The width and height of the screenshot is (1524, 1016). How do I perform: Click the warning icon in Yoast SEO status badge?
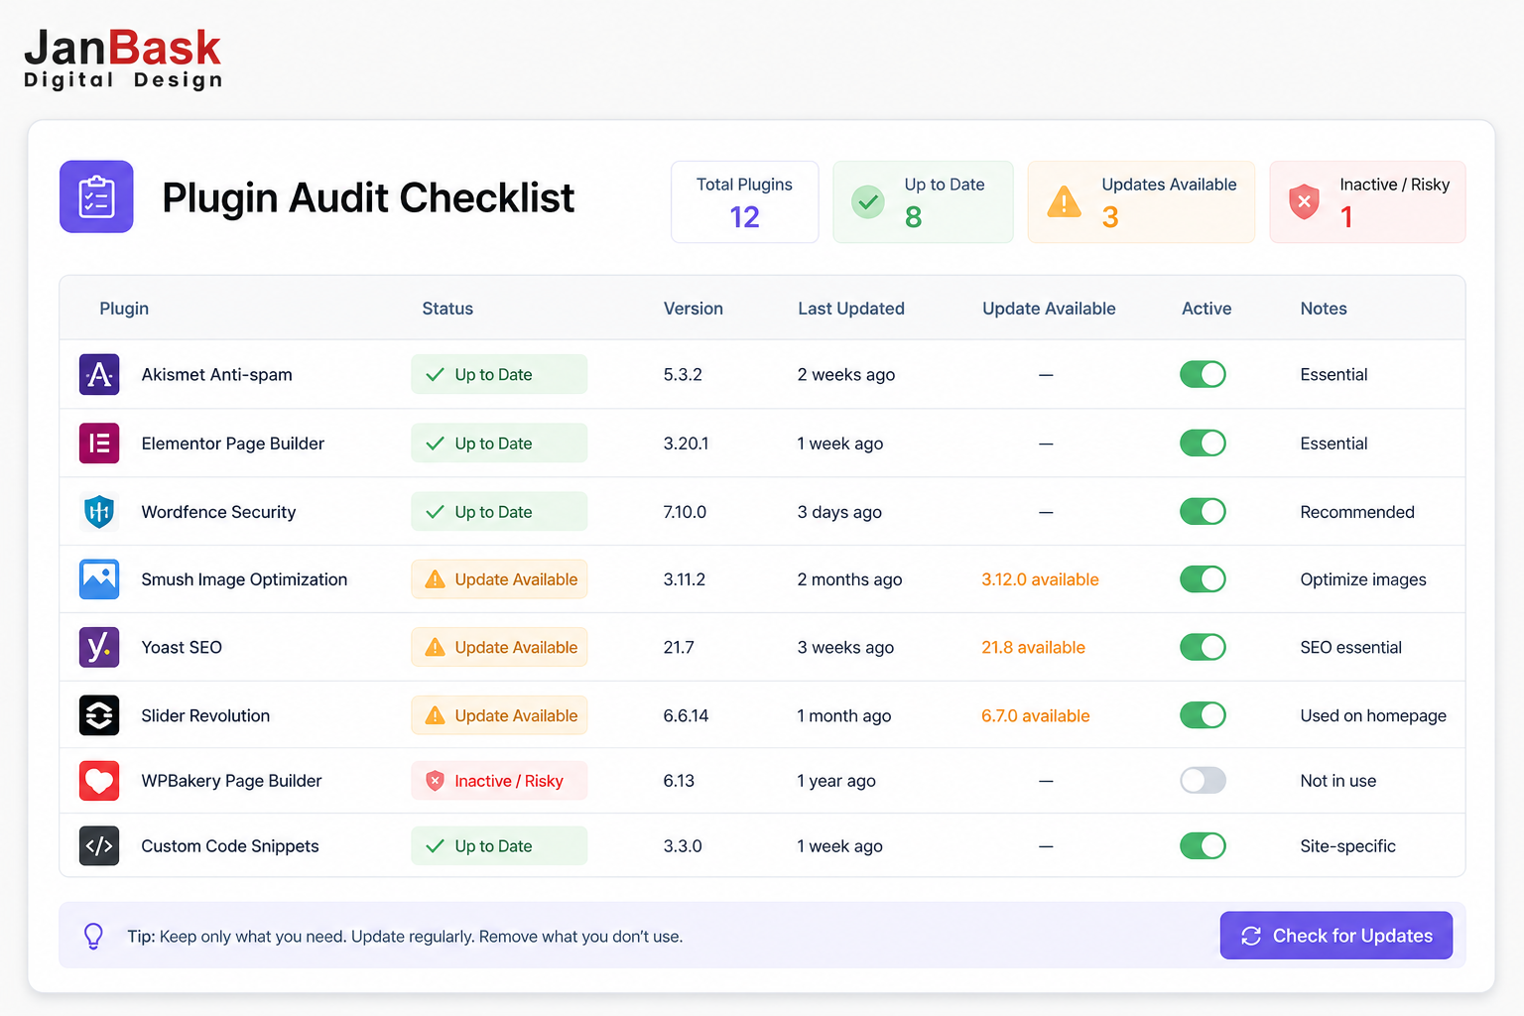(x=435, y=647)
